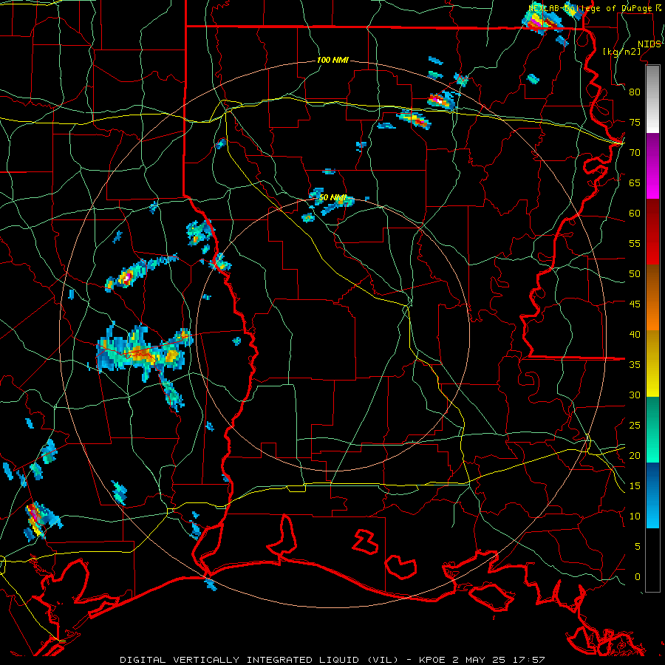
Task: Click the 55 value on the color scale
Action: 635,243
